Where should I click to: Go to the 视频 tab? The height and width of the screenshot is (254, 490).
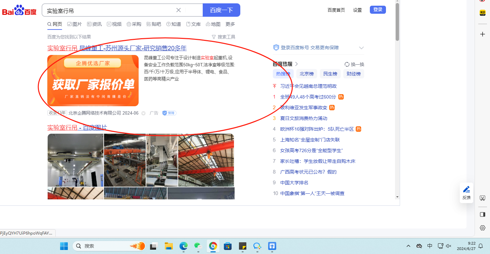[x=114, y=24]
